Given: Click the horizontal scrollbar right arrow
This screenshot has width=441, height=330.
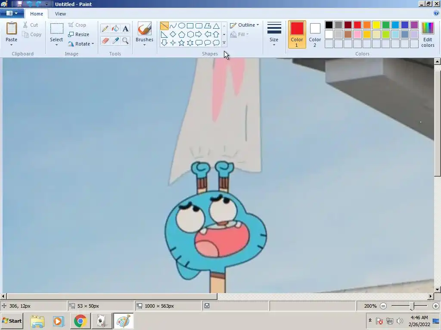Looking at the screenshot, I should (x=431, y=296).
